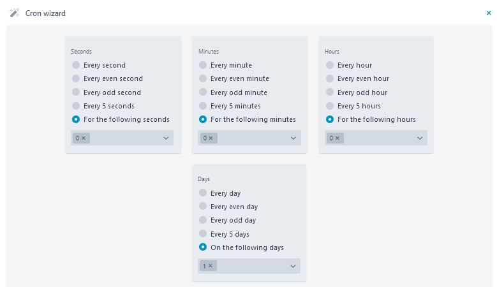This screenshot has height=287, width=497.
Task: Click the Cron wizard magic wand icon
Action: [x=14, y=13]
